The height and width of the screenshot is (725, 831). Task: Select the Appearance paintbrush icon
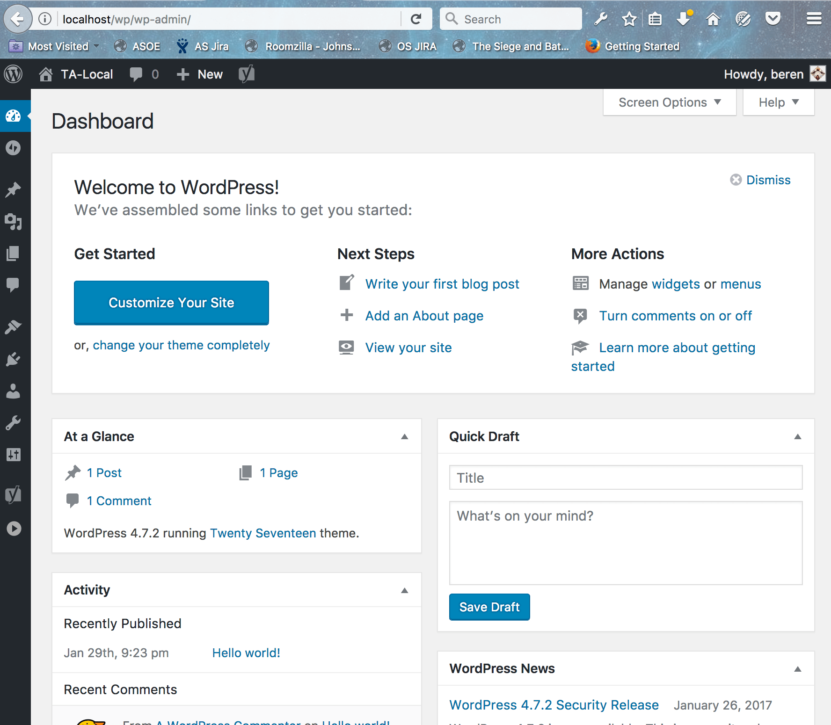[13, 326]
